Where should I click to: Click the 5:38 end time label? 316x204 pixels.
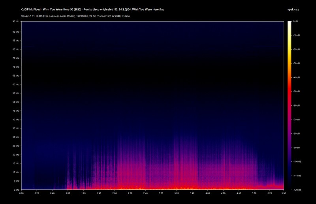tap(284, 193)
